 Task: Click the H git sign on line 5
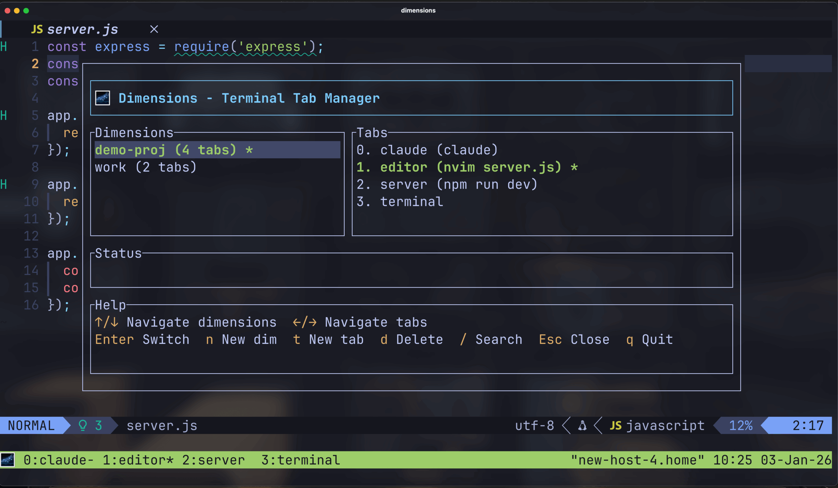click(4, 115)
